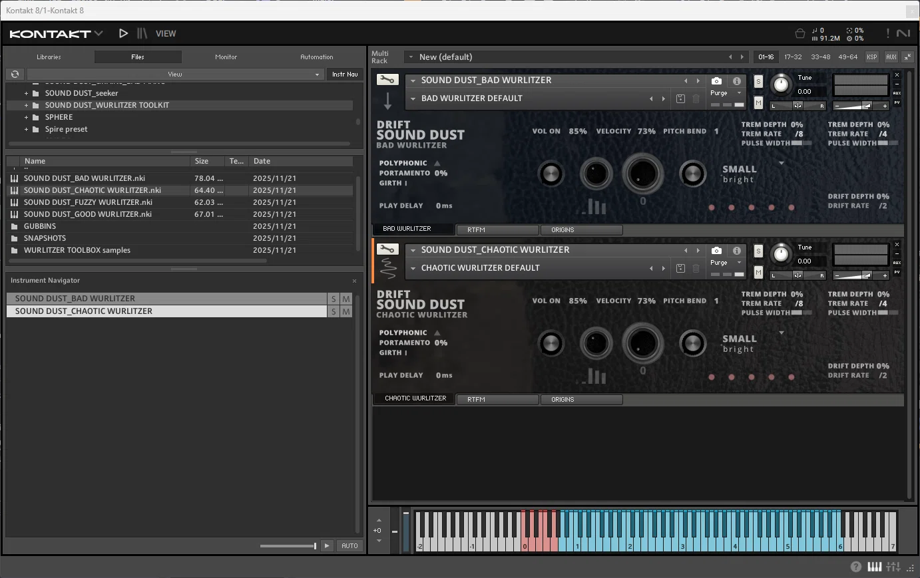Screen dimensions: 920x578
Task: Click the camera snapshot icon on CHAOTIC WURLITZER
Action: point(716,251)
